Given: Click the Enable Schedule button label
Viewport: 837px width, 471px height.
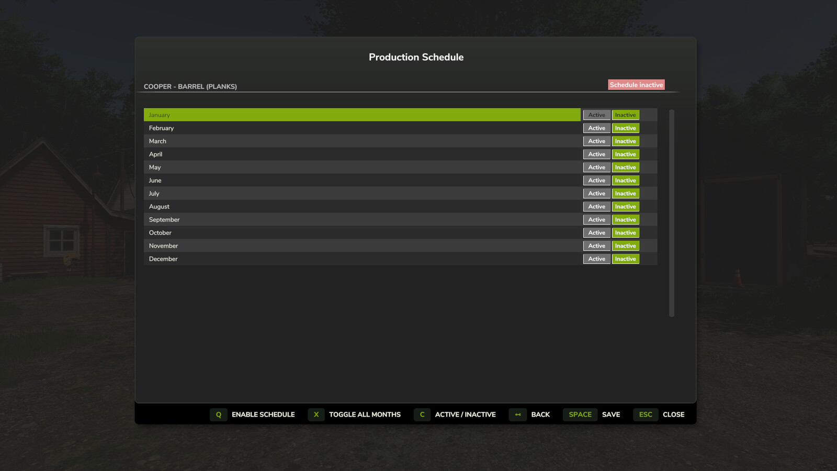Looking at the screenshot, I should (263, 414).
